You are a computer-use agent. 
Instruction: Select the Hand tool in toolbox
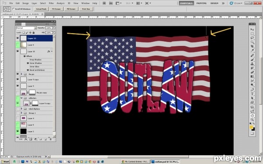pos(252,115)
